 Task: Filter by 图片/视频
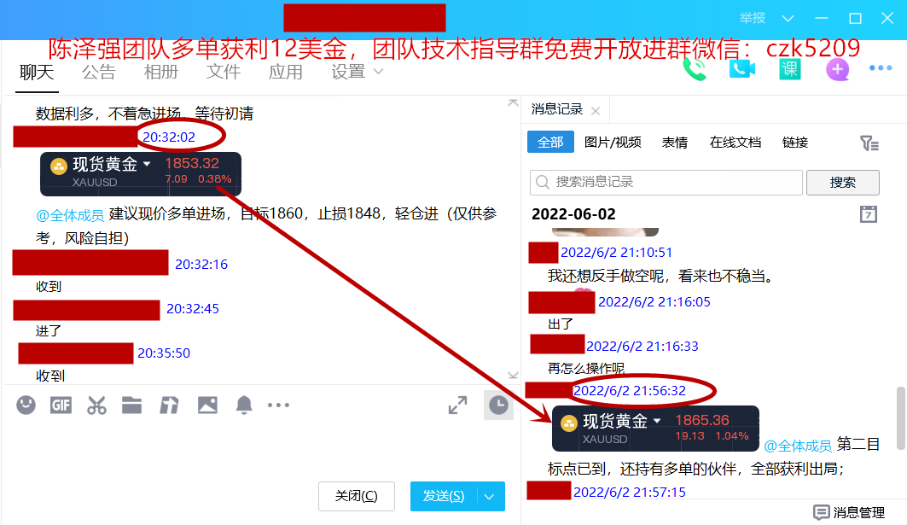coord(613,143)
